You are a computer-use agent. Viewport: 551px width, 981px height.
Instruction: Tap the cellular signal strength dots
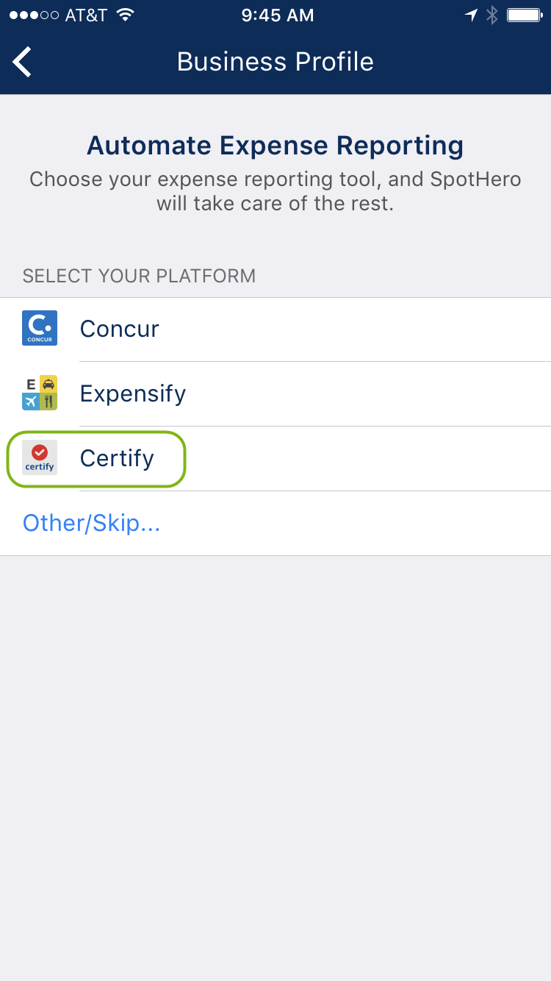click(34, 15)
